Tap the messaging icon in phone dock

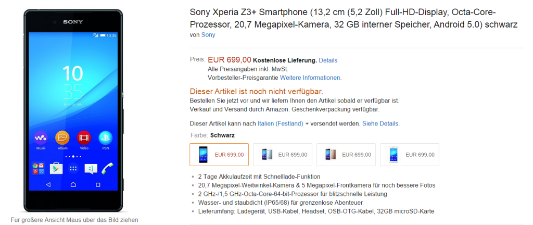(x=90, y=168)
